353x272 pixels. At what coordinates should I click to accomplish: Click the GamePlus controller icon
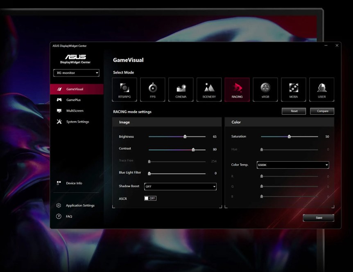tap(59, 100)
